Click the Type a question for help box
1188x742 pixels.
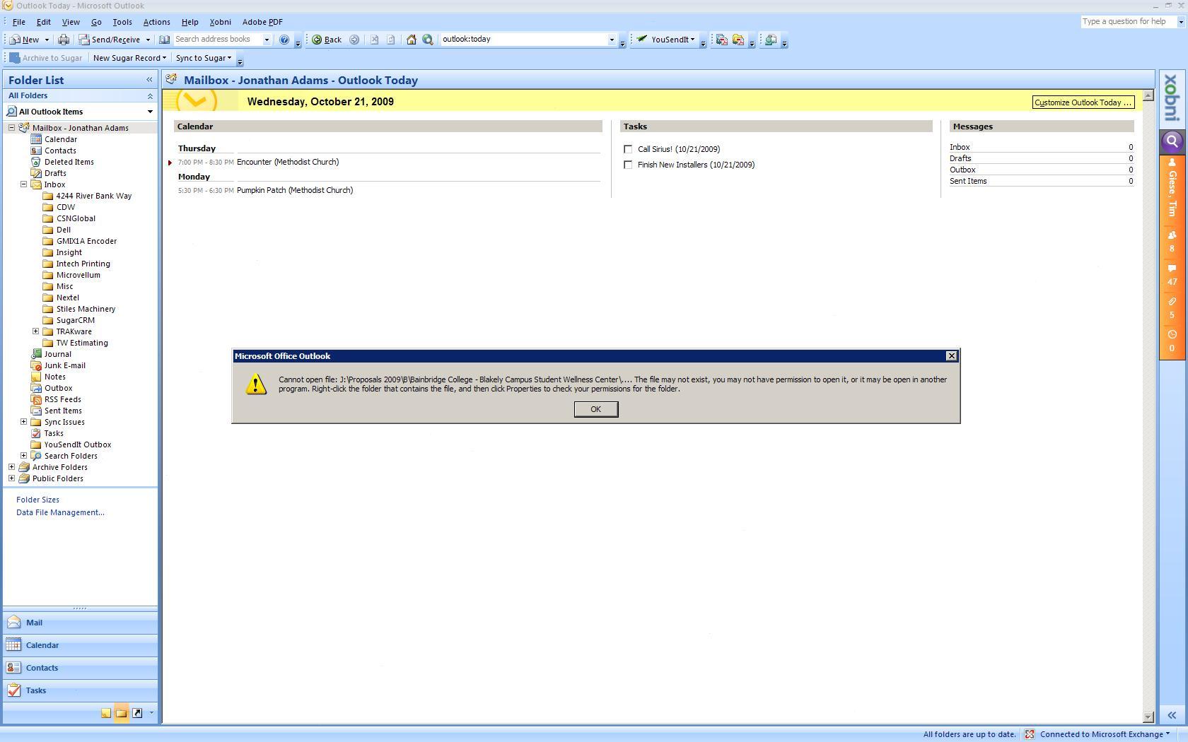coord(1127,22)
